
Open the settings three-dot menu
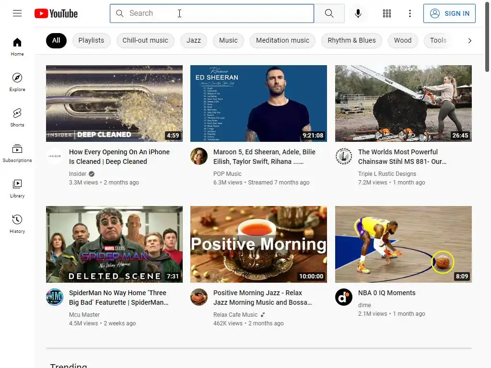(409, 13)
